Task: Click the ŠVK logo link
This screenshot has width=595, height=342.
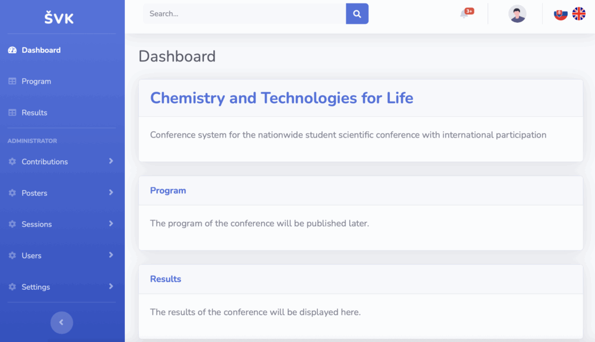Action: tap(59, 17)
